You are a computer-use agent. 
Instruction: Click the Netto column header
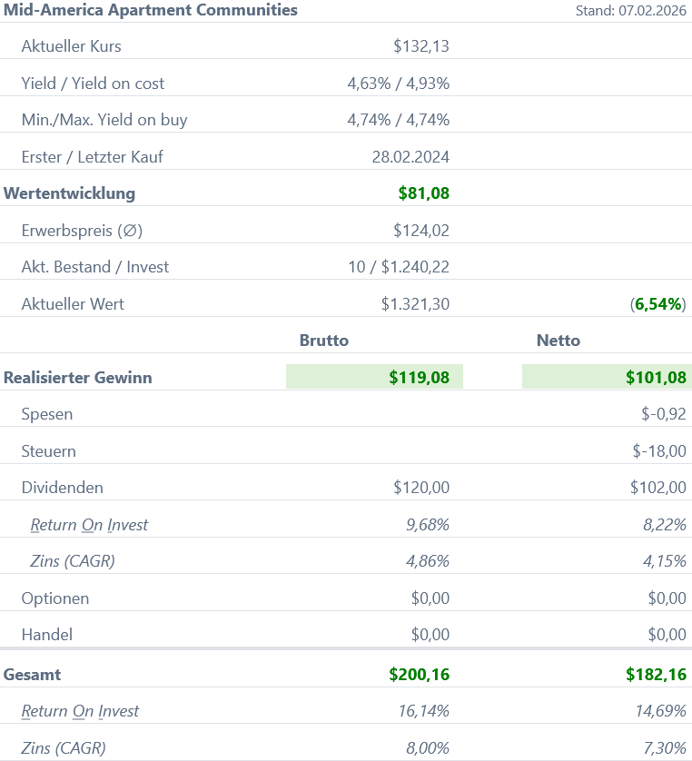tap(559, 341)
